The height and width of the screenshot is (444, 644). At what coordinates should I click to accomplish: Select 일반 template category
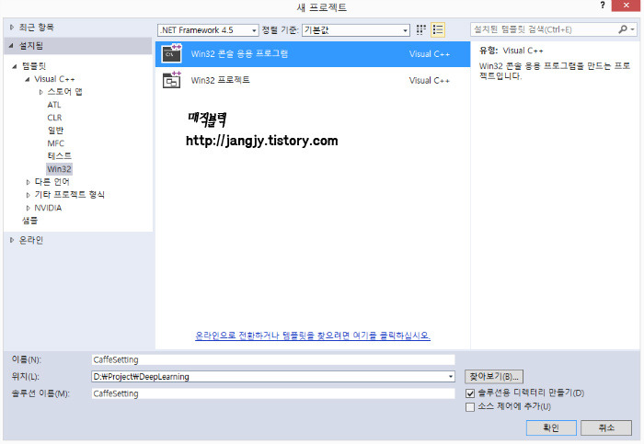click(x=55, y=131)
